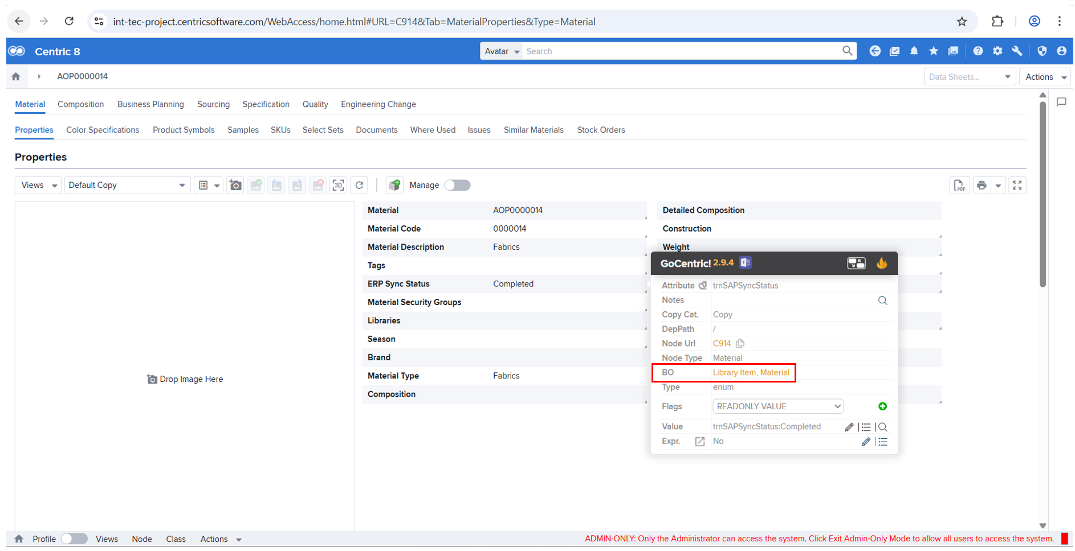Edit Value row with pencil icon
1075x551 pixels.
click(849, 427)
